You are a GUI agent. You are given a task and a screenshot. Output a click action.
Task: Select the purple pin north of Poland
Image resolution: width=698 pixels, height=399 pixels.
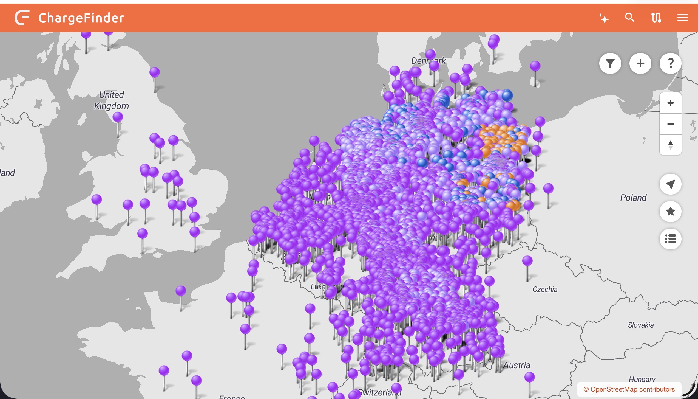click(535, 66)
